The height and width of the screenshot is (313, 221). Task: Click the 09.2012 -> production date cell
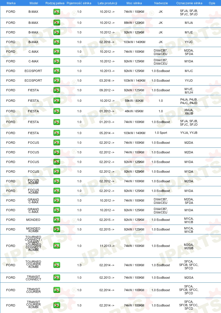[107, 90]
